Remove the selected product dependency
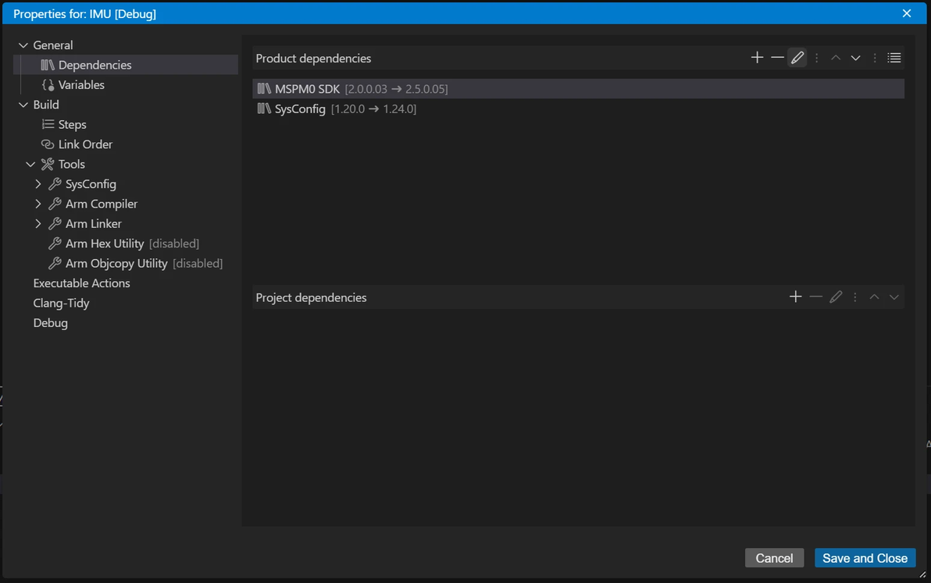Screen dimensions: 931x583 click(x=777, y=58)
